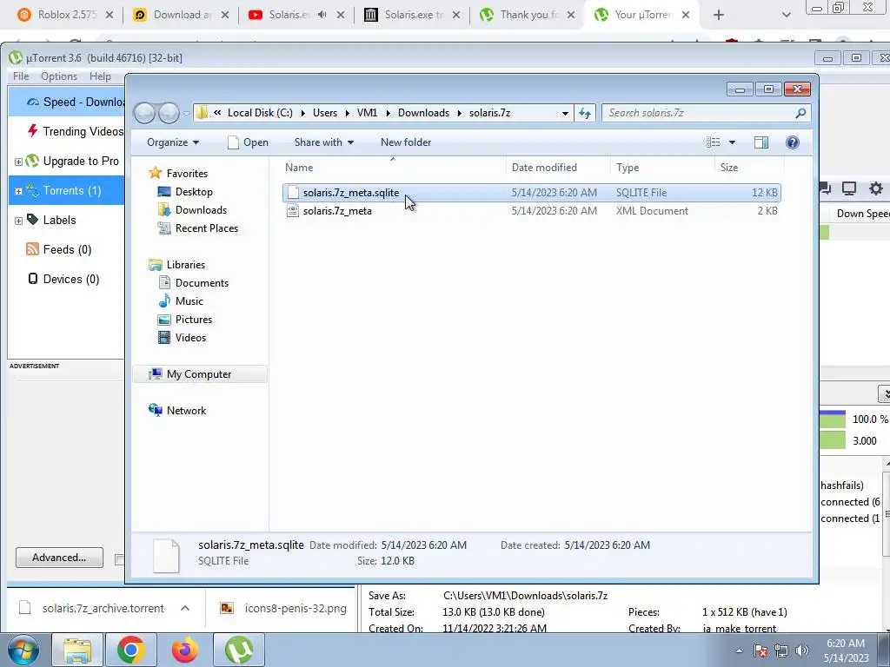Open the uTorrent Help menu
Viewport: 890px width, 667px height.
[x=100, y=76]
